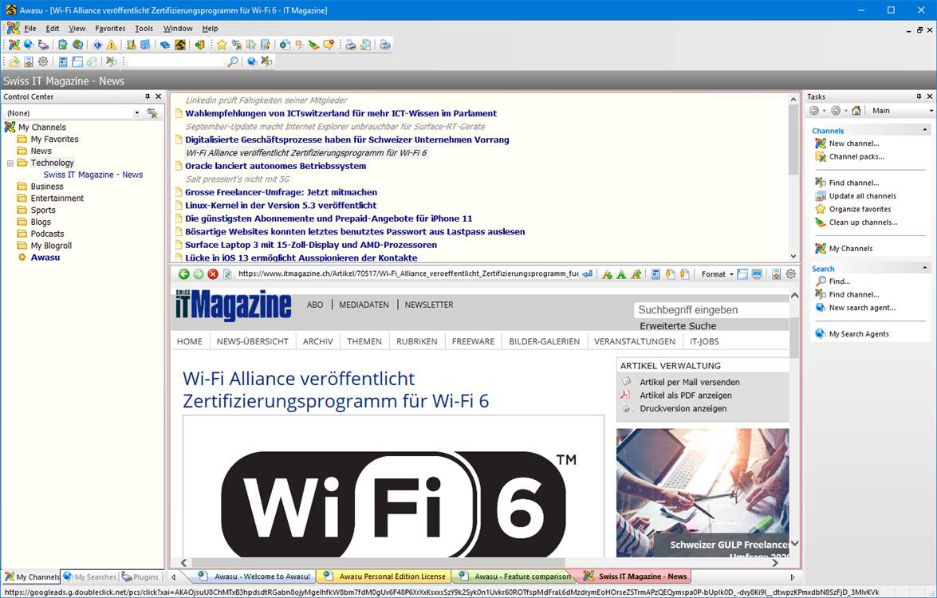
Task: Open the Linux-Kernel 5.3 headline
Action: coord(281,206)
